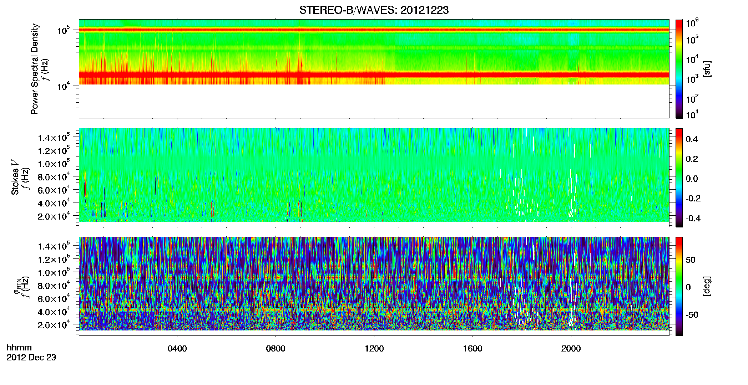Click the -50 label on degree colorbar
Viewport: 748px width, 385px height.
click(692, 315)
